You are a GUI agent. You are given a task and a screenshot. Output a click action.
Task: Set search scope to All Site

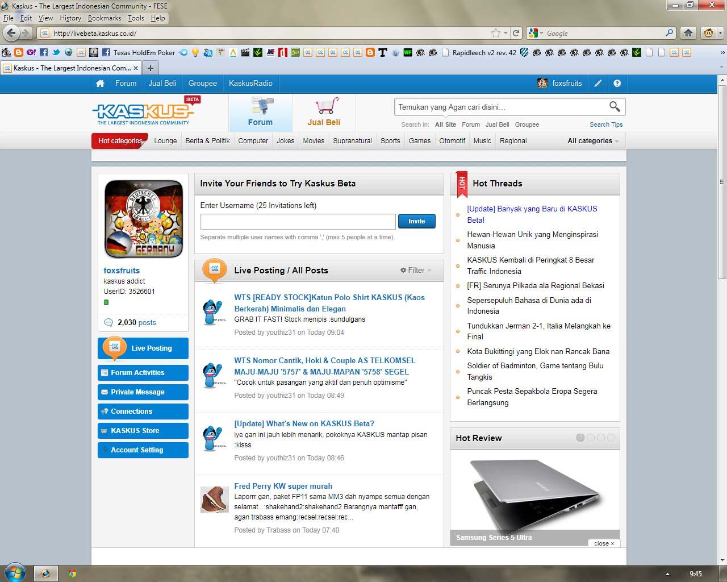coord(445,124)
